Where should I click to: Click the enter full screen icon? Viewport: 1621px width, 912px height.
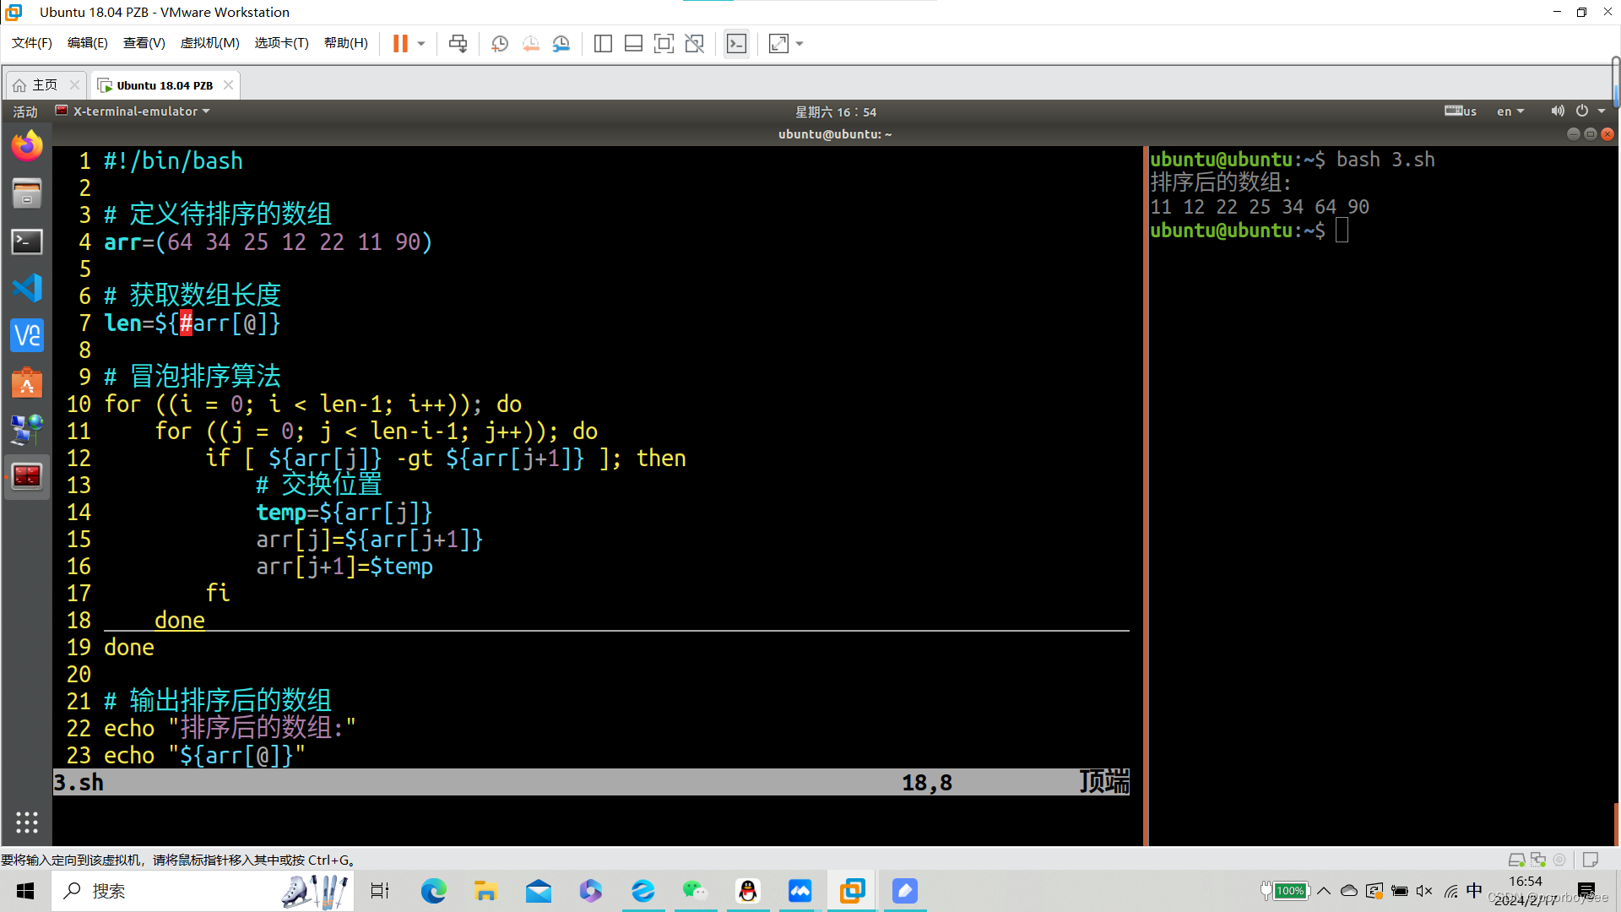(664, 44)
